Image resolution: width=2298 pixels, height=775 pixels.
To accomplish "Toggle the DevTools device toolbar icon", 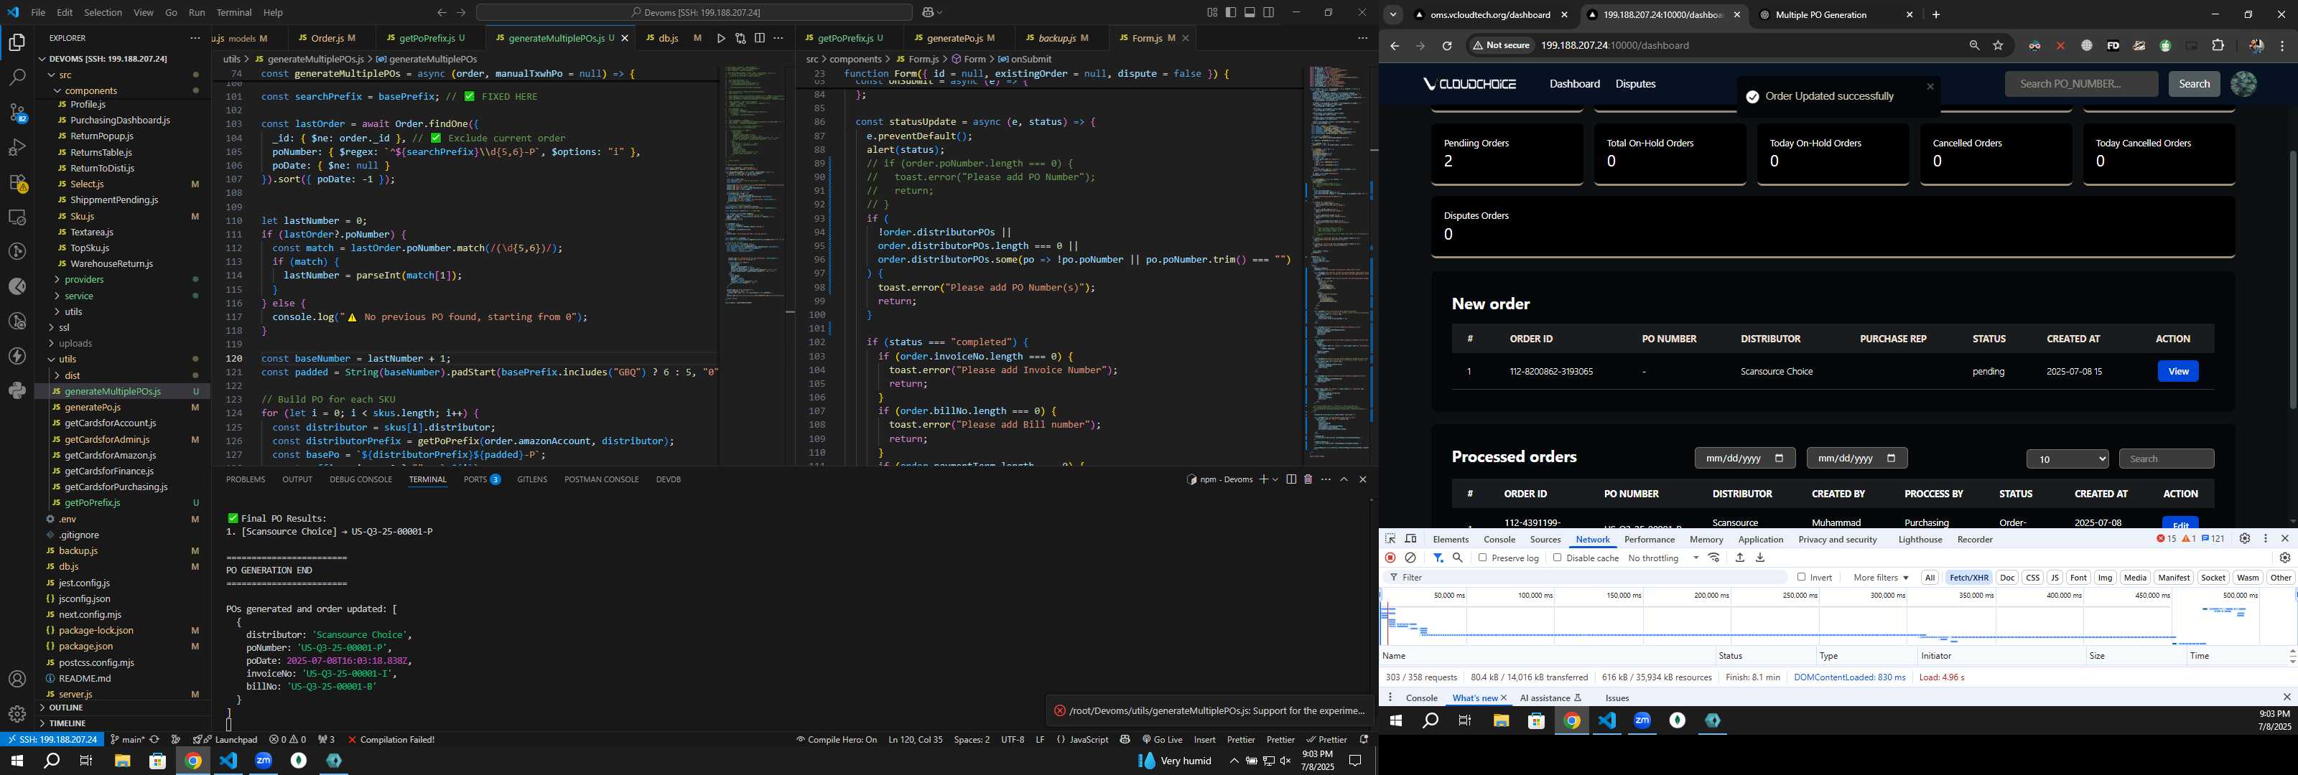I will [1410, 539].
